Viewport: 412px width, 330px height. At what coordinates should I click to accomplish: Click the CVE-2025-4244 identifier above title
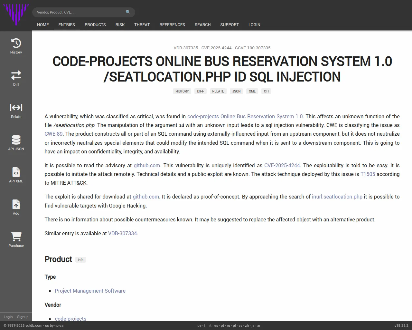click(216, 48)
